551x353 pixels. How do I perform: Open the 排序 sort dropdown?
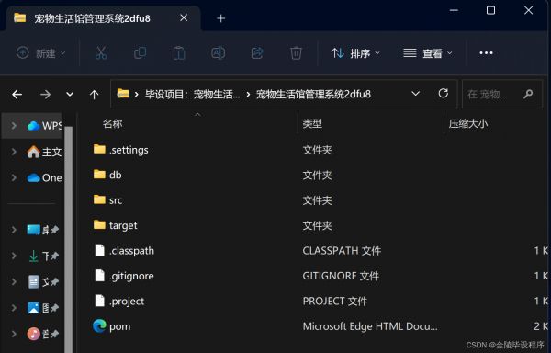355,53
